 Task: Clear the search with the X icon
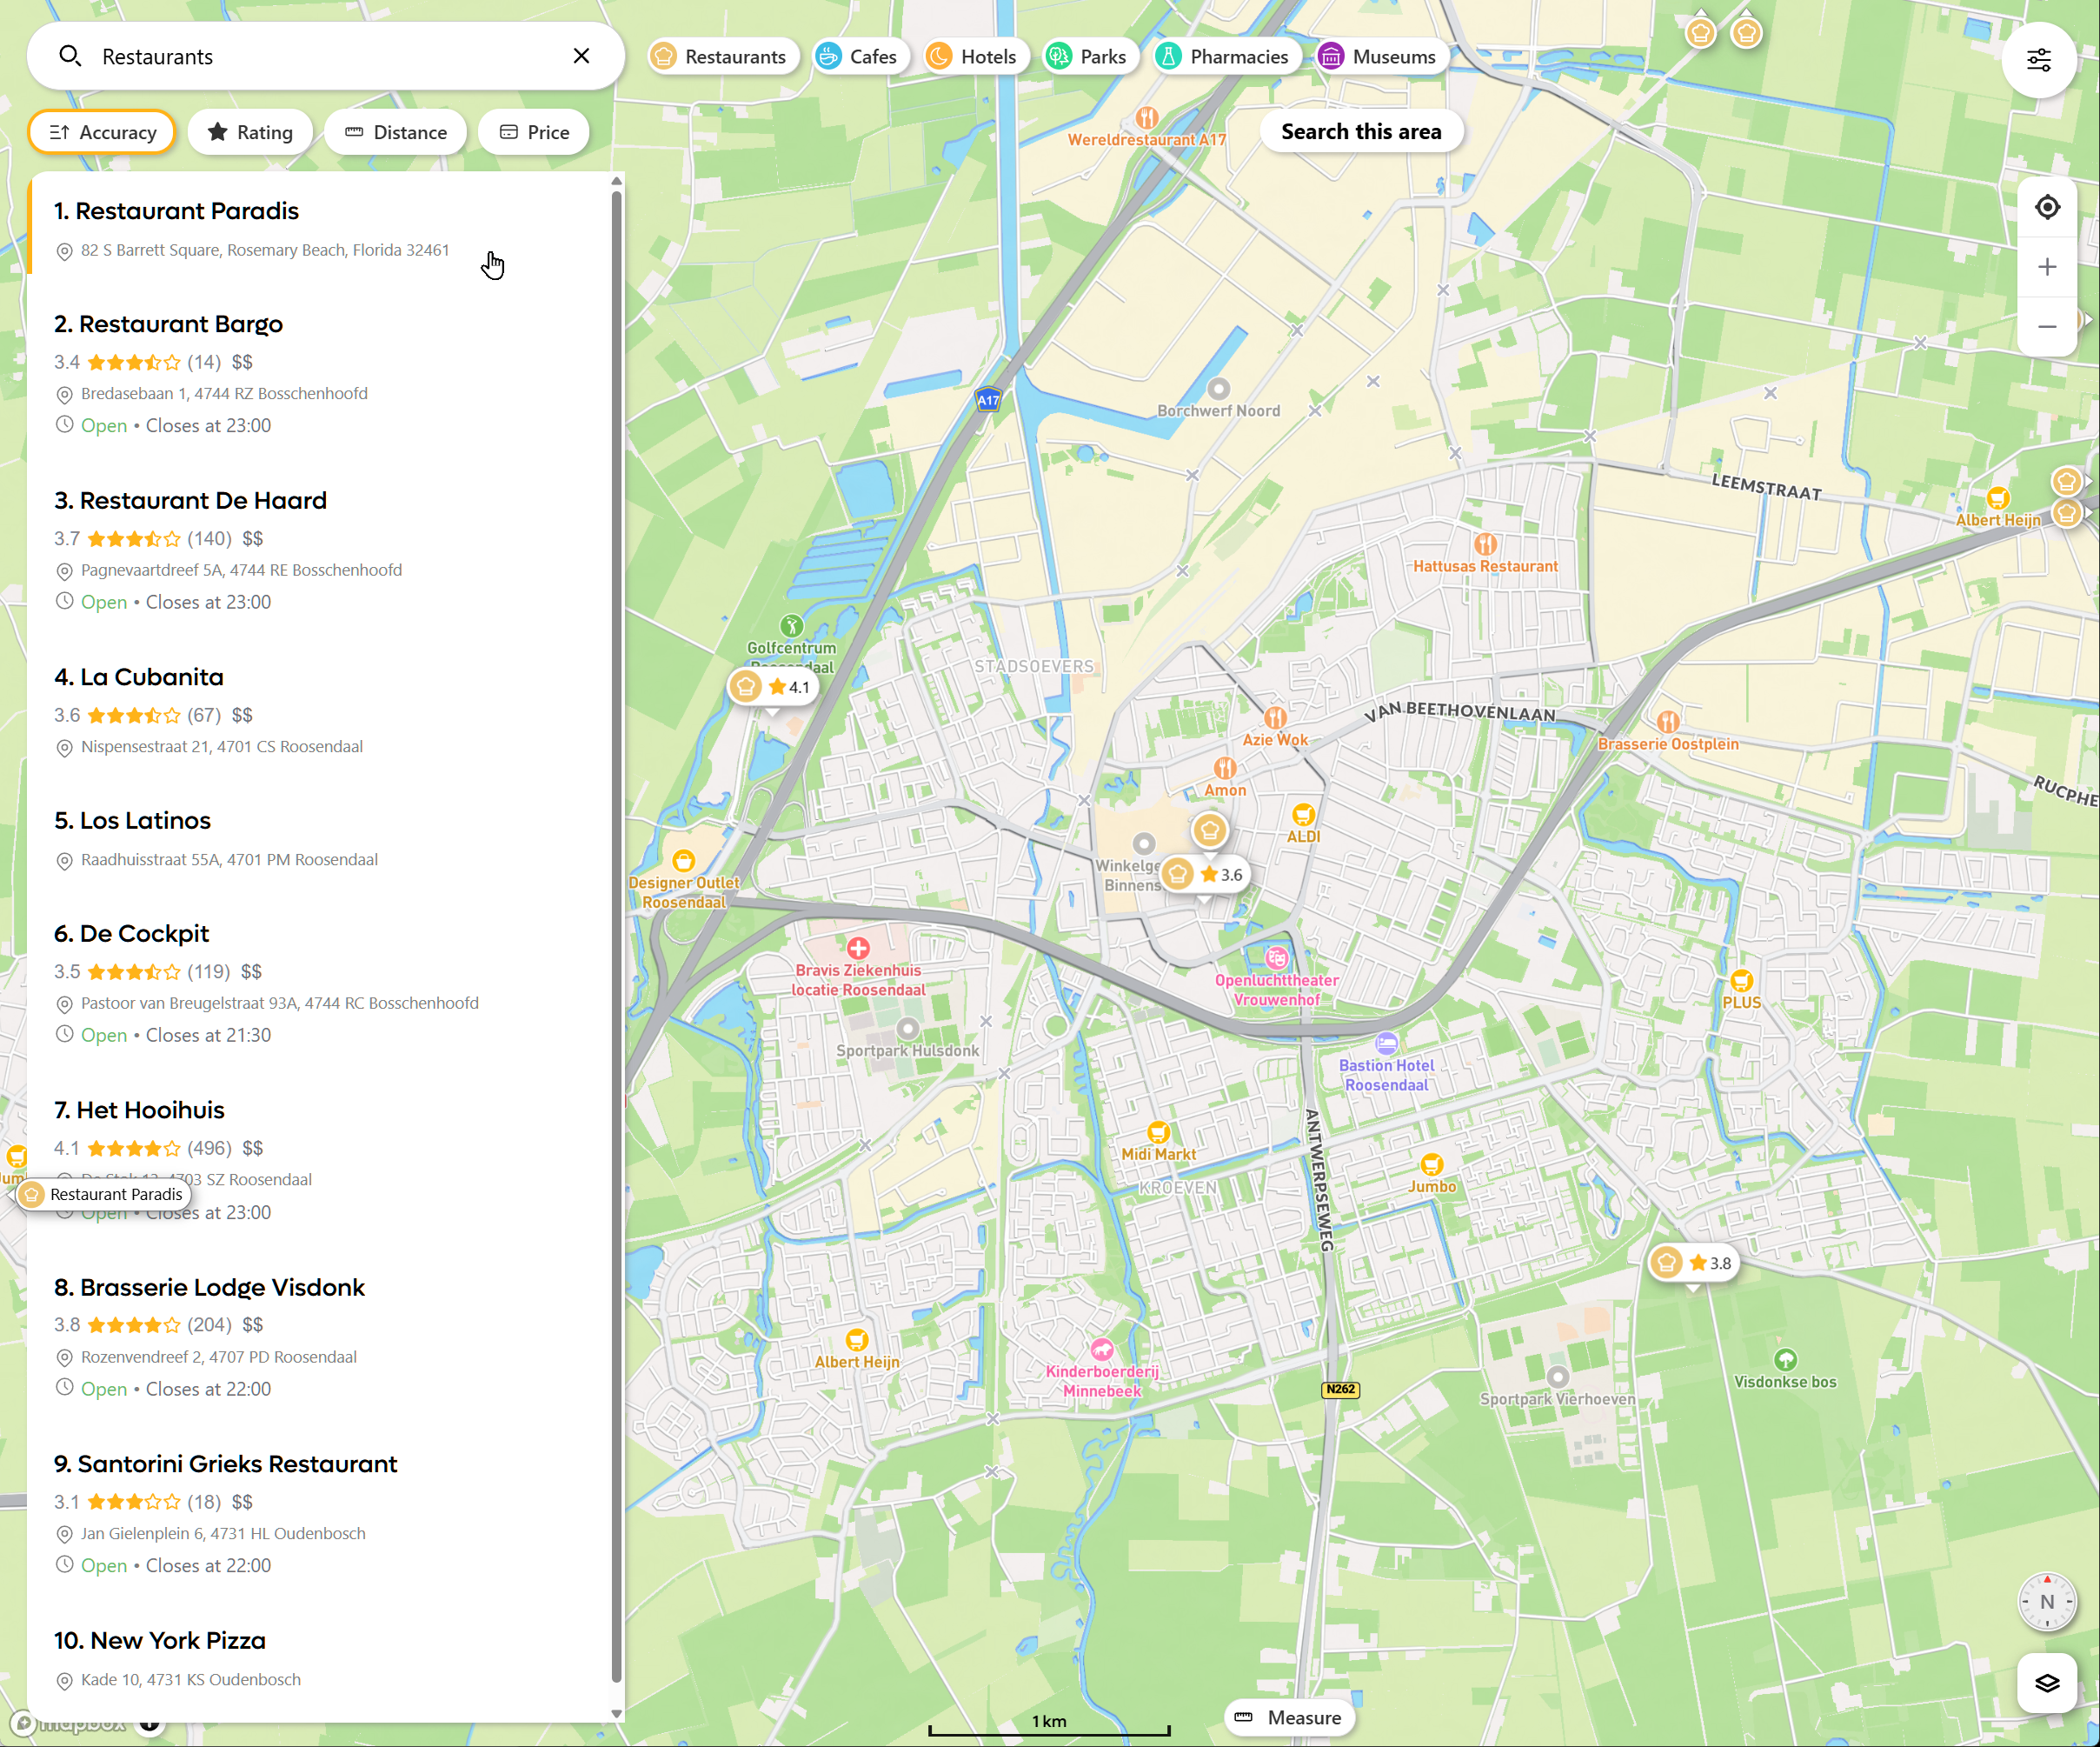pyautogui.click(x=581, y=56)
